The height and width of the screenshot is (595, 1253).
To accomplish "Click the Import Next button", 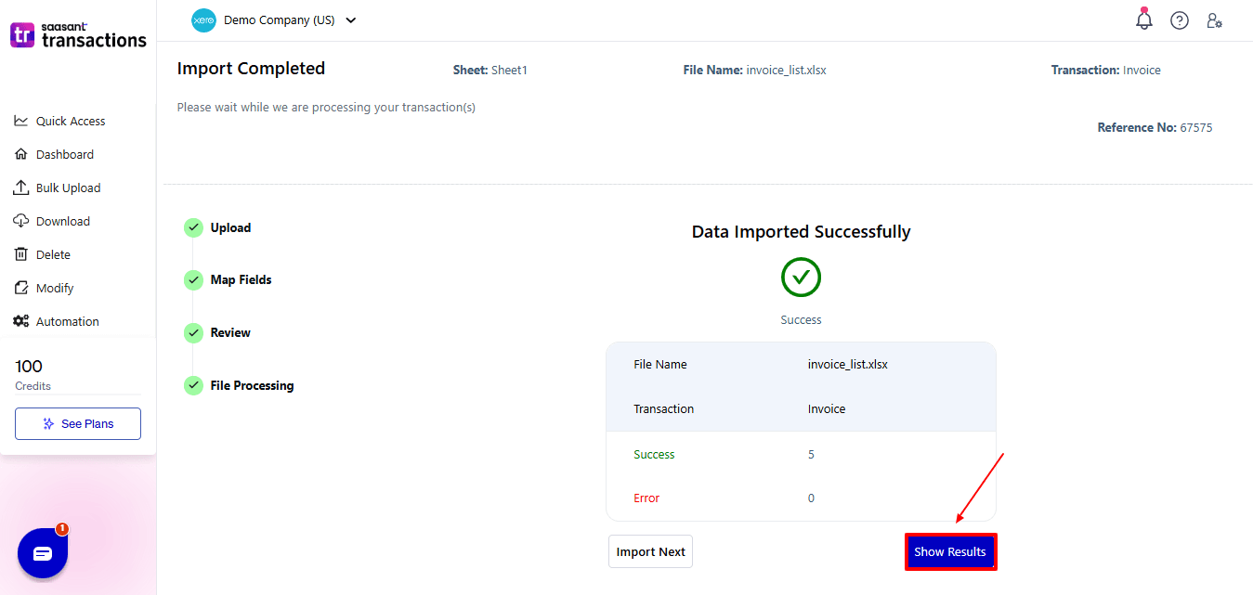I will pos(650,551).
